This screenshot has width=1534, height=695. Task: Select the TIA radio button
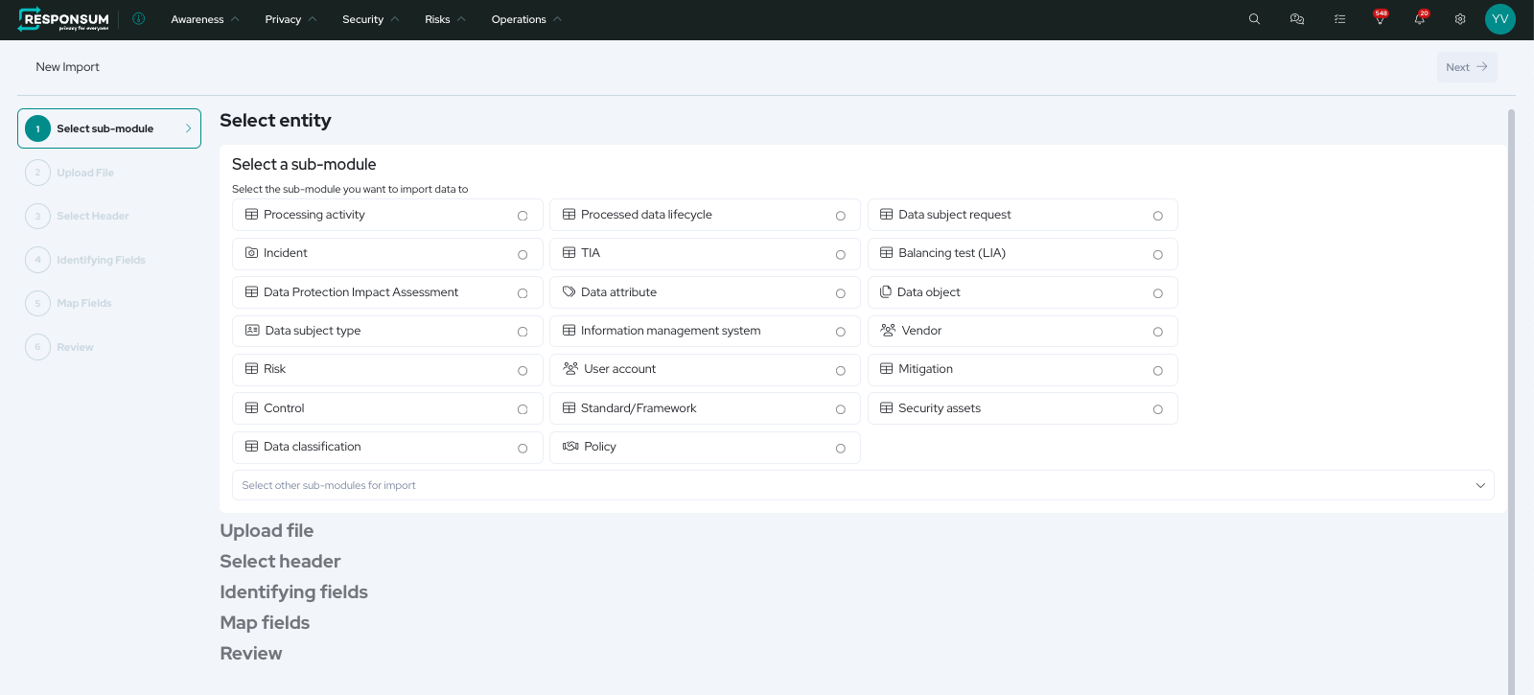click(x=841, y=254)
